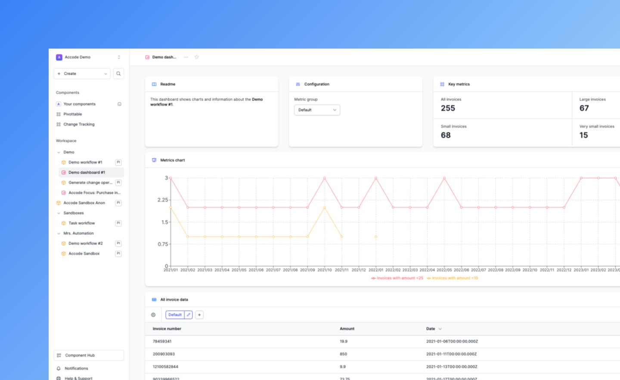Image resolution: width=620 pixels, height=380 pixels.
Task: Open Accode Sandbox workflow
Action: pyautogui.click(x=84, y=254)
